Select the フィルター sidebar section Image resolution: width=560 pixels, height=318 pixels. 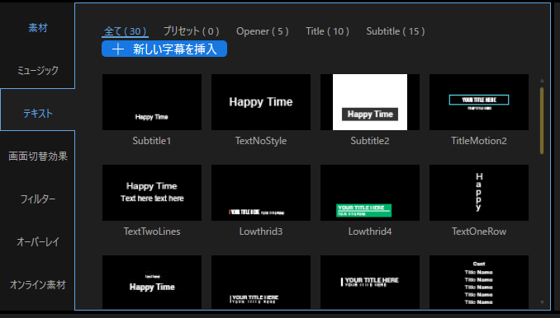pyautogui.click(x=38, y=199)
